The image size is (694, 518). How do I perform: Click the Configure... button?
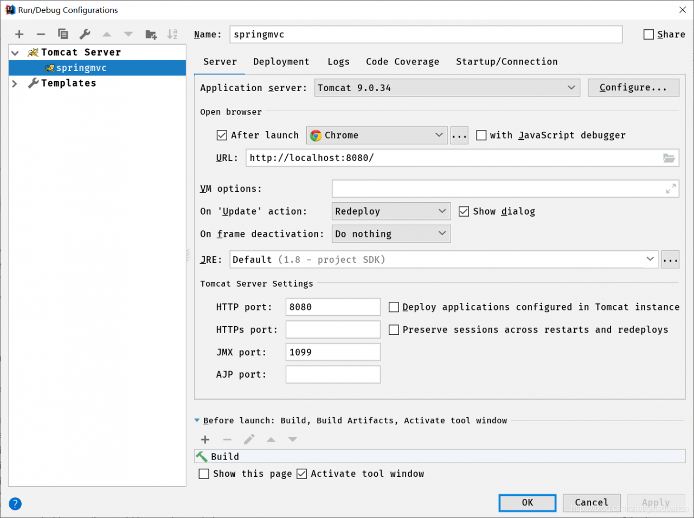click(x=633, y=88)
